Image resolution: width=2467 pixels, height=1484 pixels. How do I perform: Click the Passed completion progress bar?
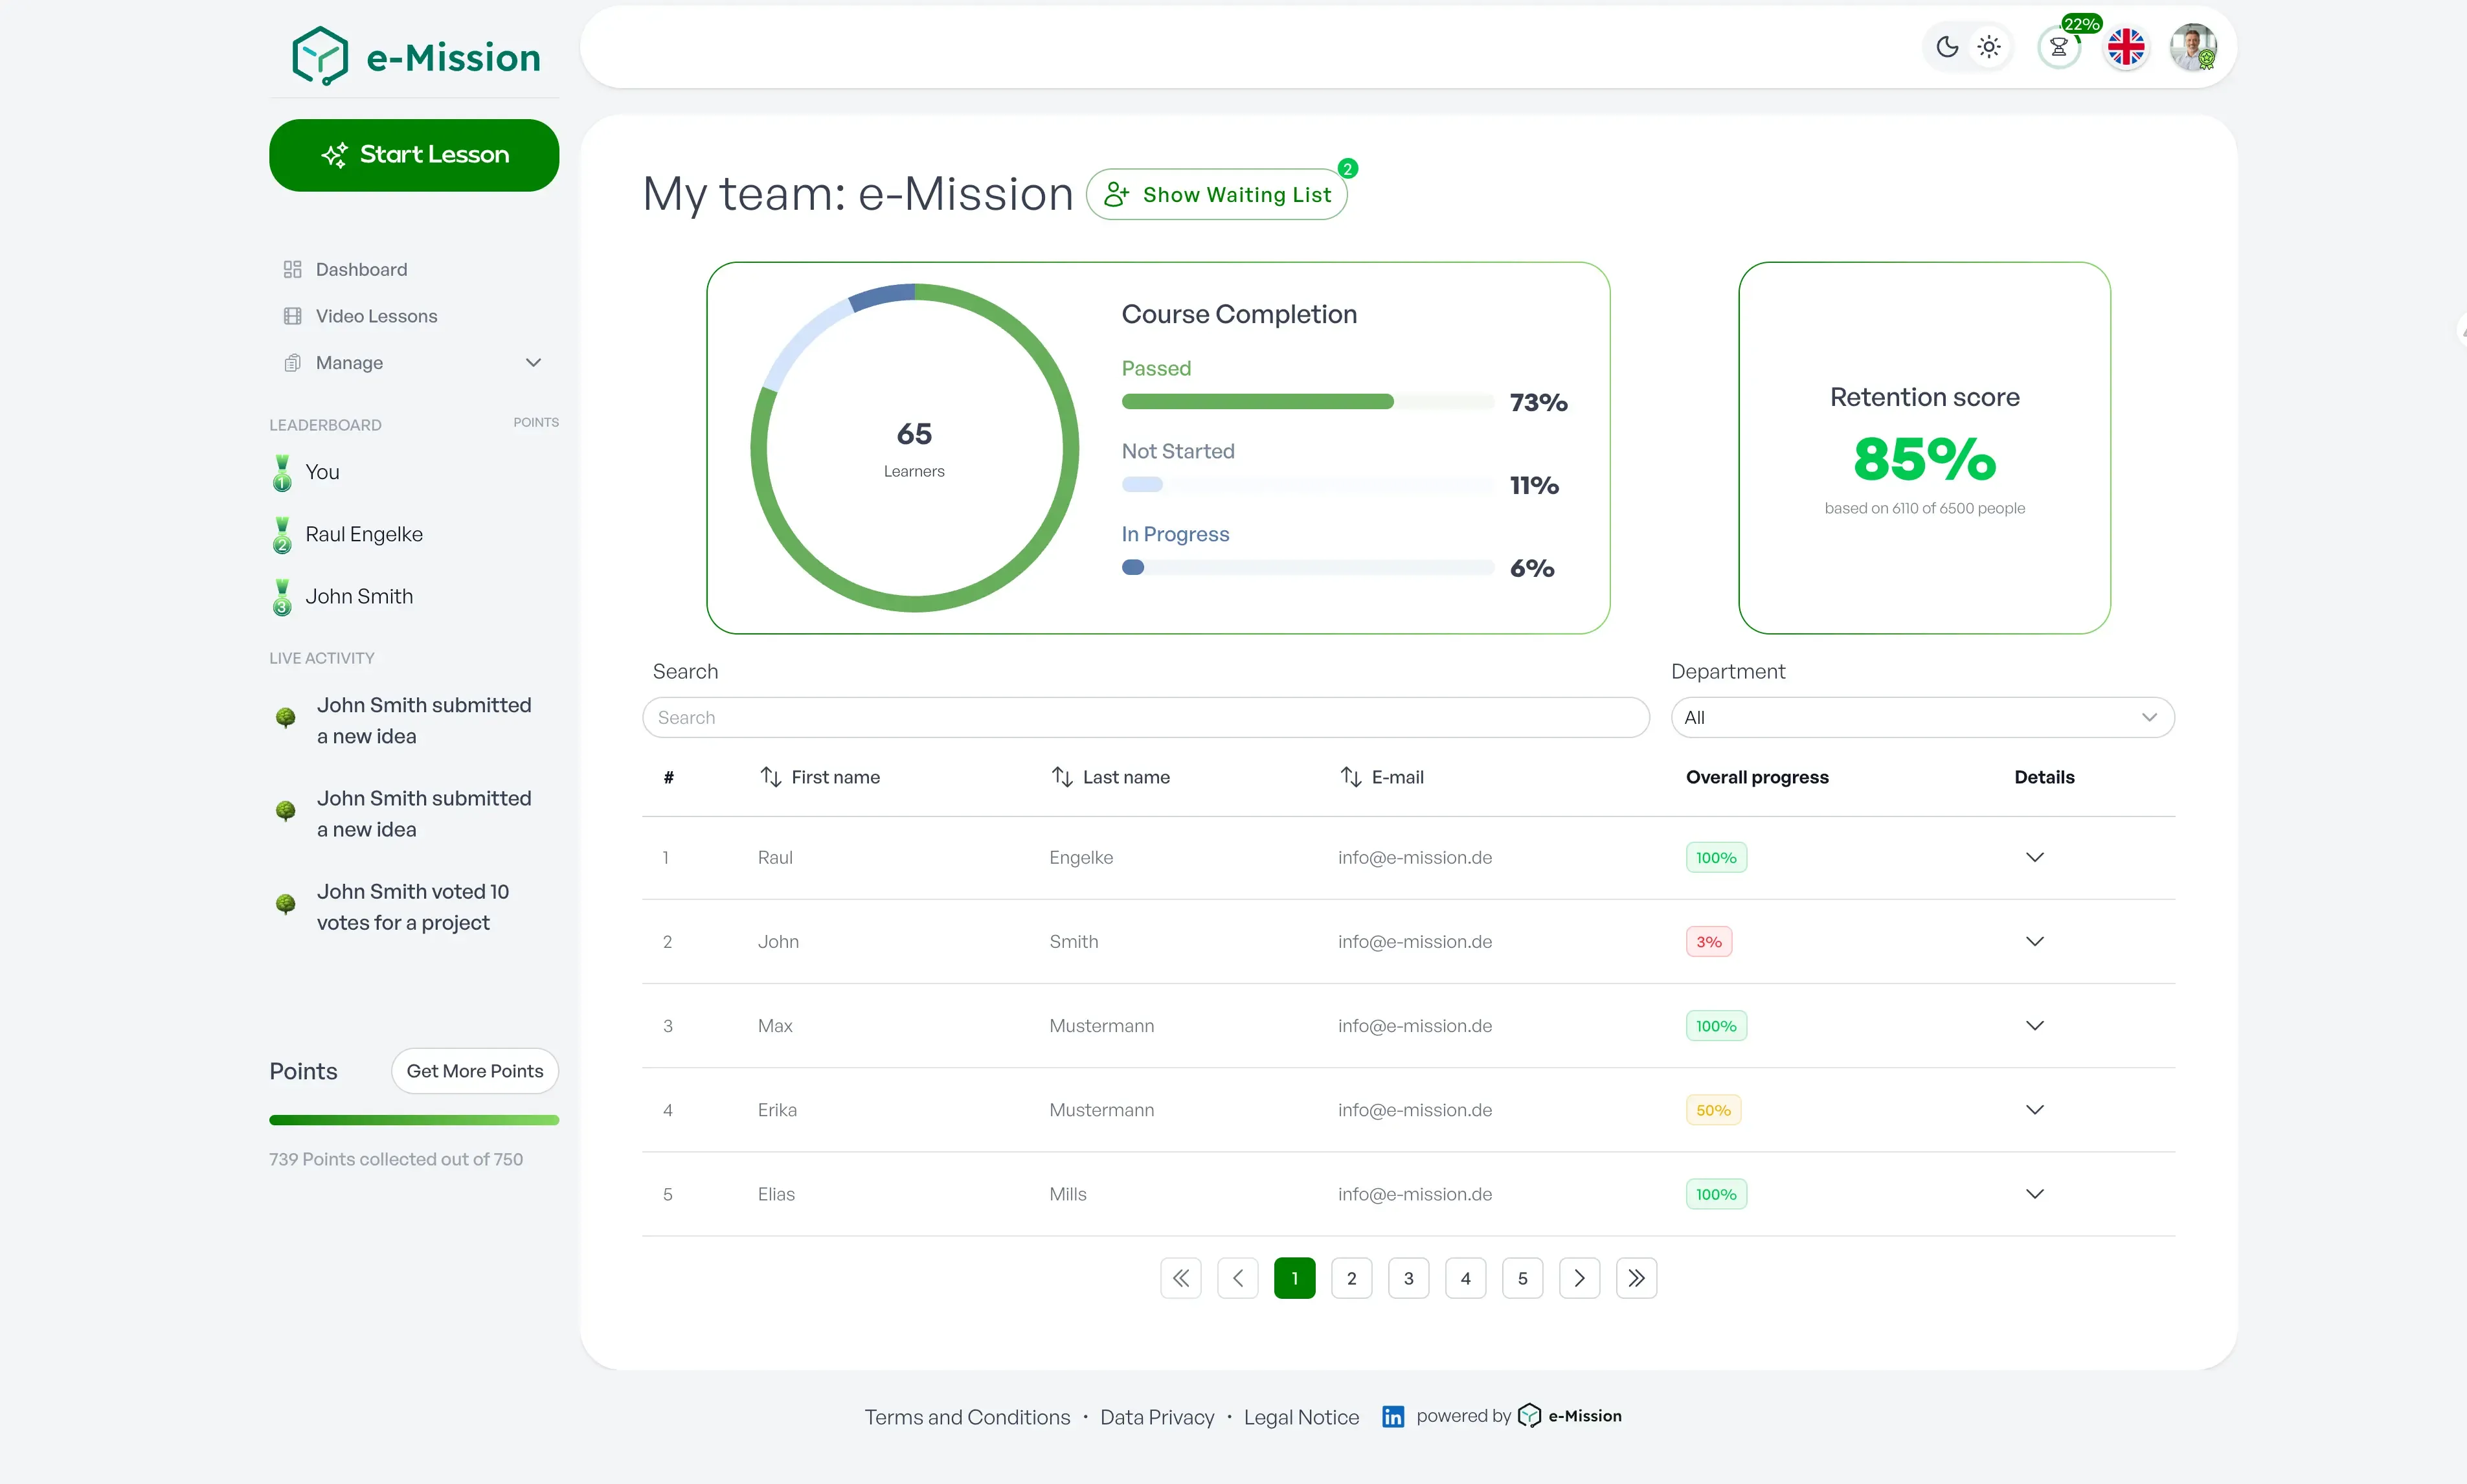coord(1307,401)
